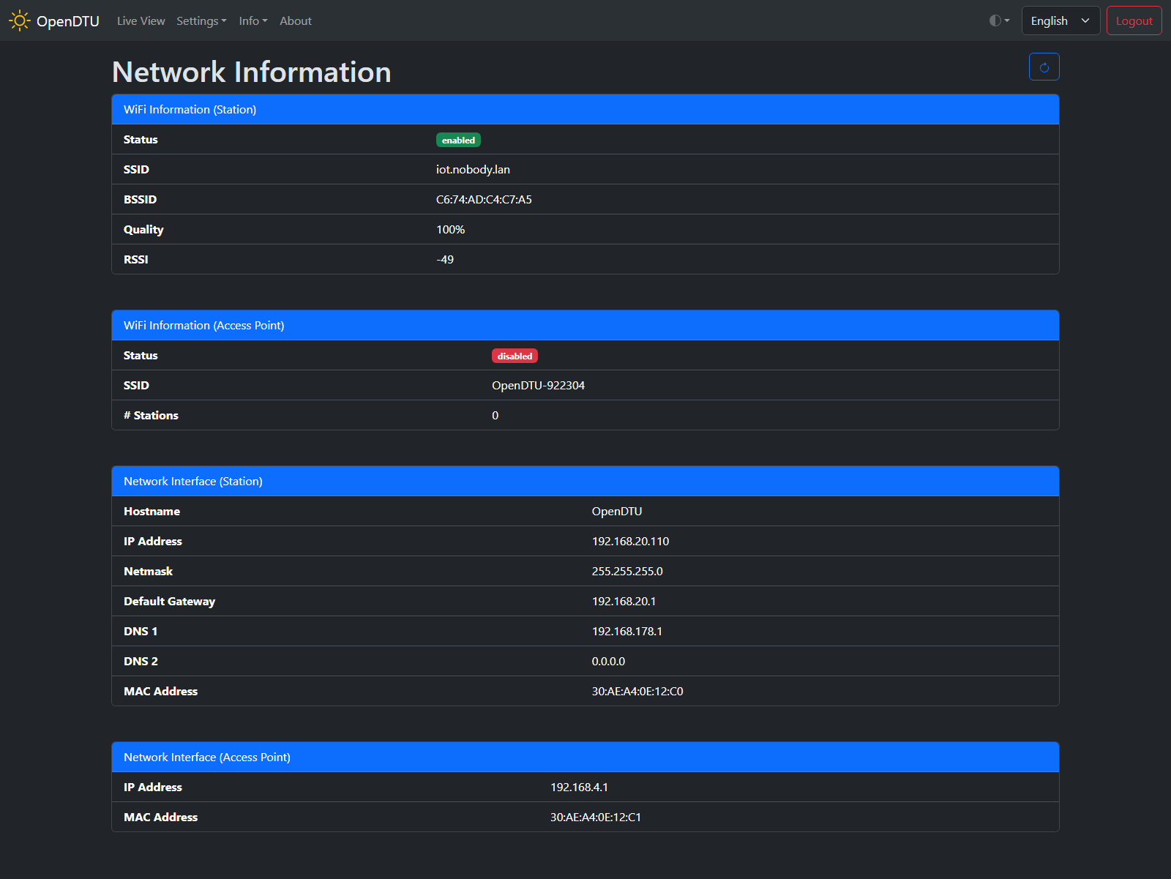
Task: Open the About page
Action: [x=296, y=21]
